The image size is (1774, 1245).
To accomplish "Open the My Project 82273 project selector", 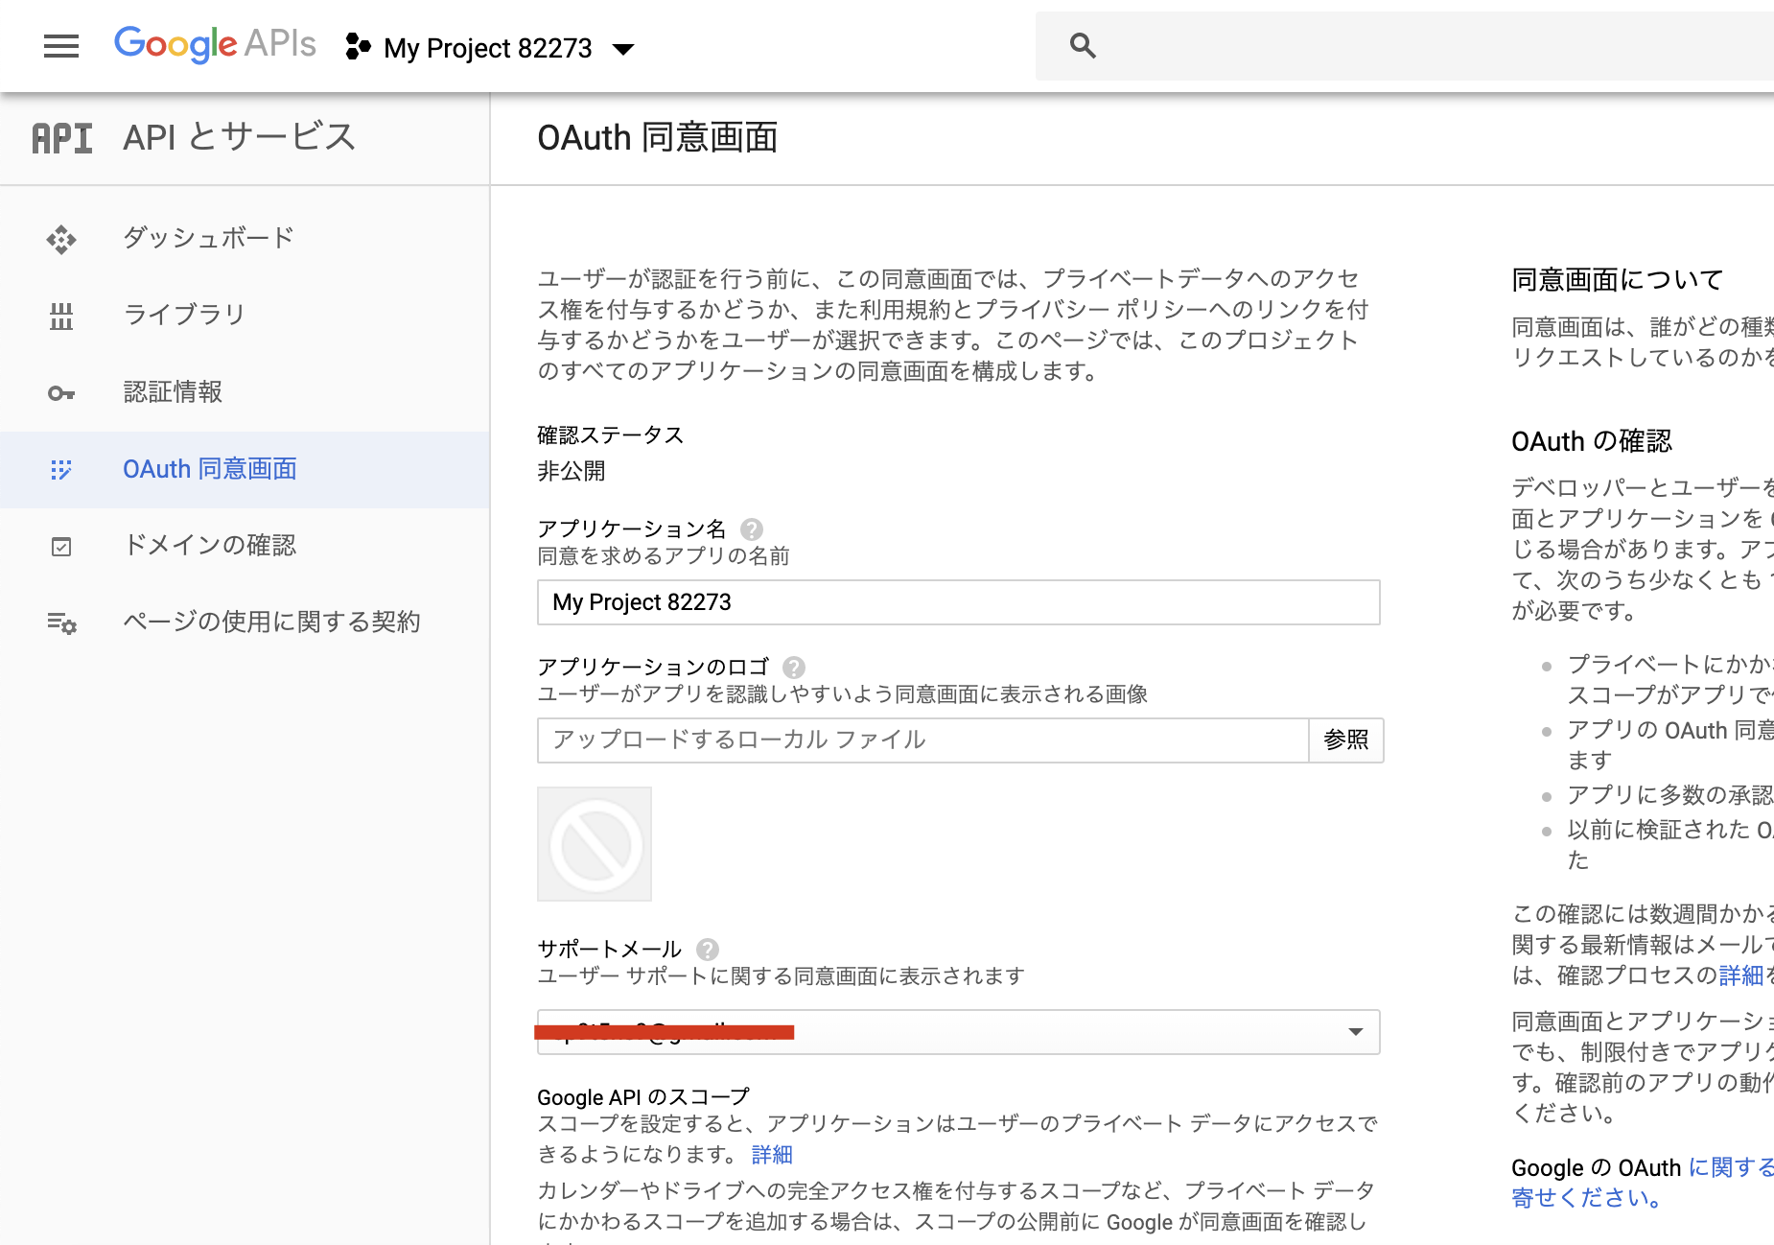I will coord(487,48).
